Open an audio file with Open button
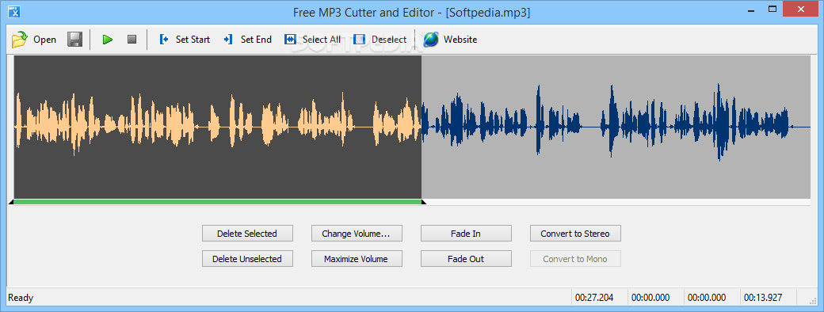The height and width of the screenshot is (312, 824). coord(34,40)
